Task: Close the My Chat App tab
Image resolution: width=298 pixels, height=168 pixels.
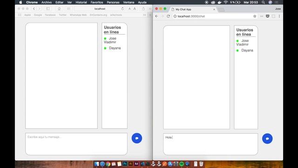Action: pos(214,9)
